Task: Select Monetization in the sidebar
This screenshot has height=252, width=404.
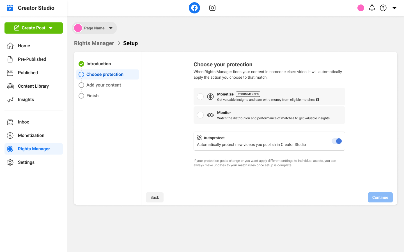Action: pyautogui.click(x=31, y=135)
